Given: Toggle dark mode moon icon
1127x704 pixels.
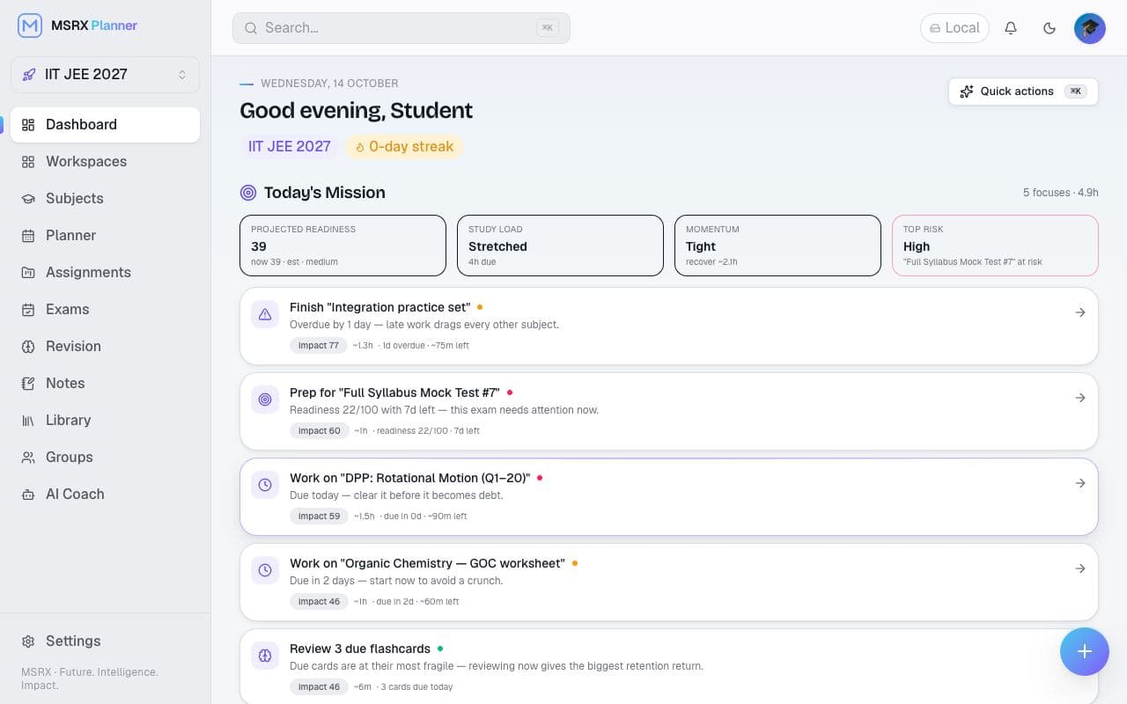Looking at the screenshot, I should (x=1050, y=28).
